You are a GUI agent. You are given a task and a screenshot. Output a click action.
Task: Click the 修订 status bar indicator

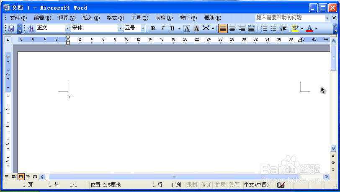[x=206, y=185]
